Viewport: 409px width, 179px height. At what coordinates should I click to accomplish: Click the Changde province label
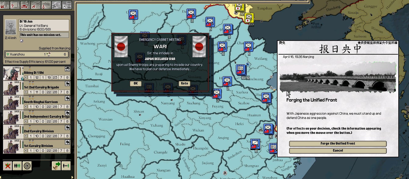(160, 152)
